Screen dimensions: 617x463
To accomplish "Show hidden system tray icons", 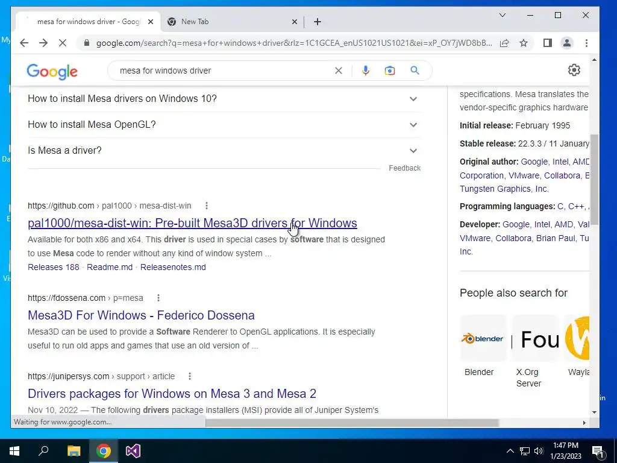I will pyautogui.click(x=510, y=451).
